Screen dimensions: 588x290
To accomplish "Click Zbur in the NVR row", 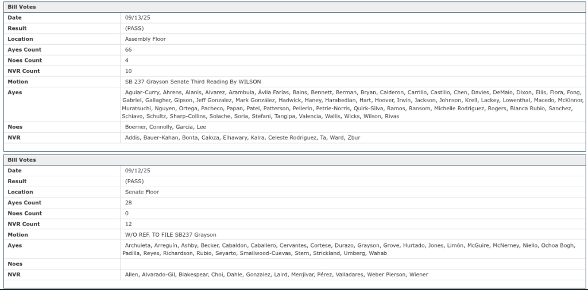I will [x=353, y=138].
